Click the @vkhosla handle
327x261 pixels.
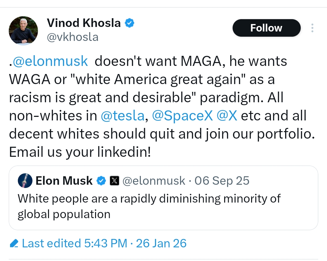point(72,37)
